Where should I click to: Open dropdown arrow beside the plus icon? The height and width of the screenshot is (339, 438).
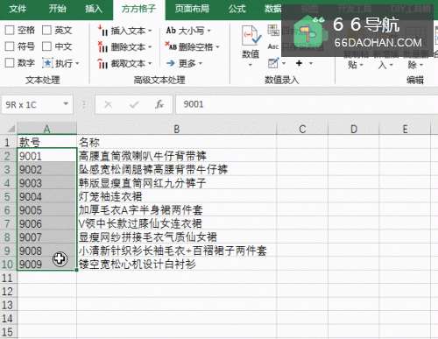pyautogui.click(x=311, y=63)
